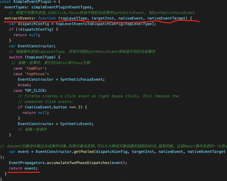227x181 pixels.
Task: Click the 'topFocus' string literal
Action: click(x=36, y=74)
